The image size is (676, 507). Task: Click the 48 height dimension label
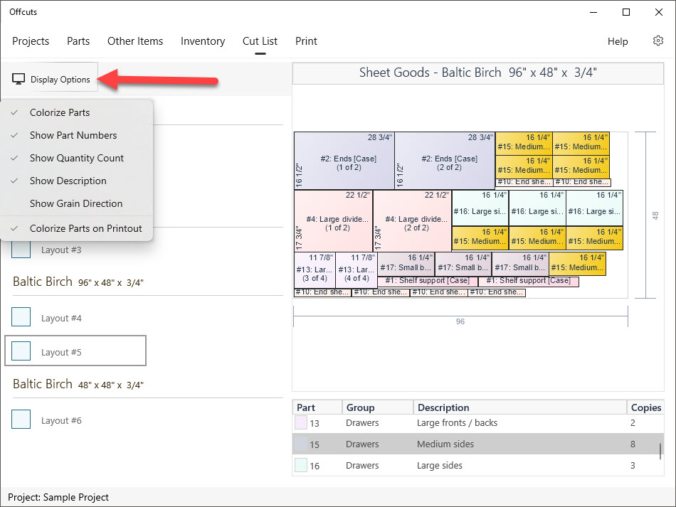click(655, 215)
